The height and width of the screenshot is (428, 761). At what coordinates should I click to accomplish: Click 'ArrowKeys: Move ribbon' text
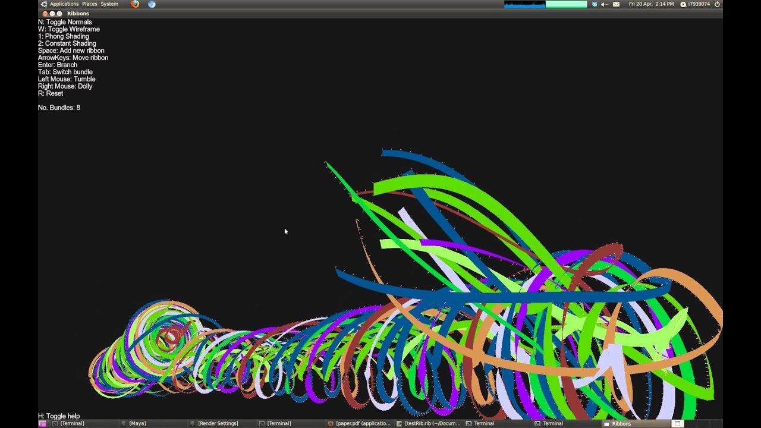pos(73,58)
